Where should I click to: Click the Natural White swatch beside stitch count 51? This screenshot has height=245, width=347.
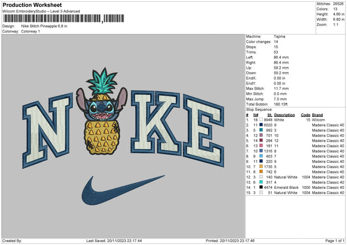coord(261,192)
